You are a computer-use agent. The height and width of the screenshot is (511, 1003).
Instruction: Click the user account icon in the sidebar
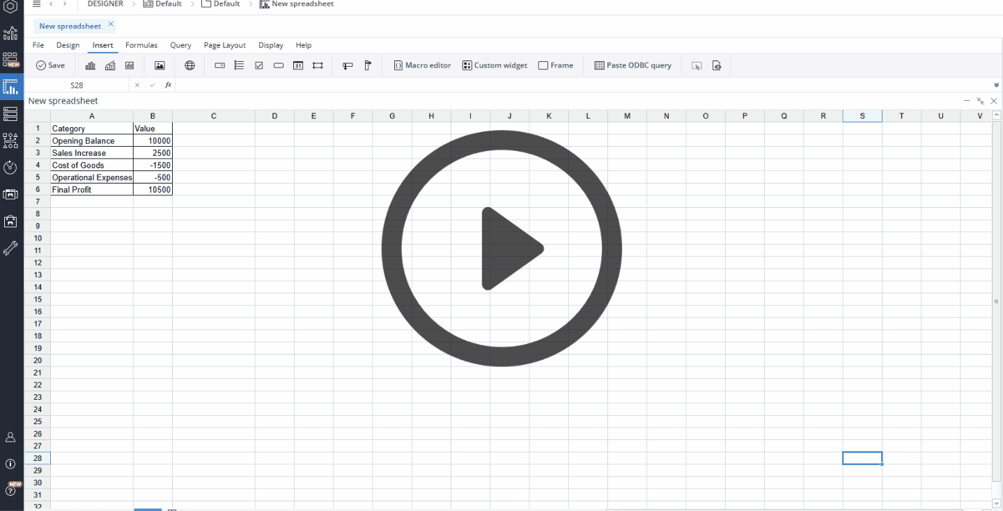(x=10, y=437)
